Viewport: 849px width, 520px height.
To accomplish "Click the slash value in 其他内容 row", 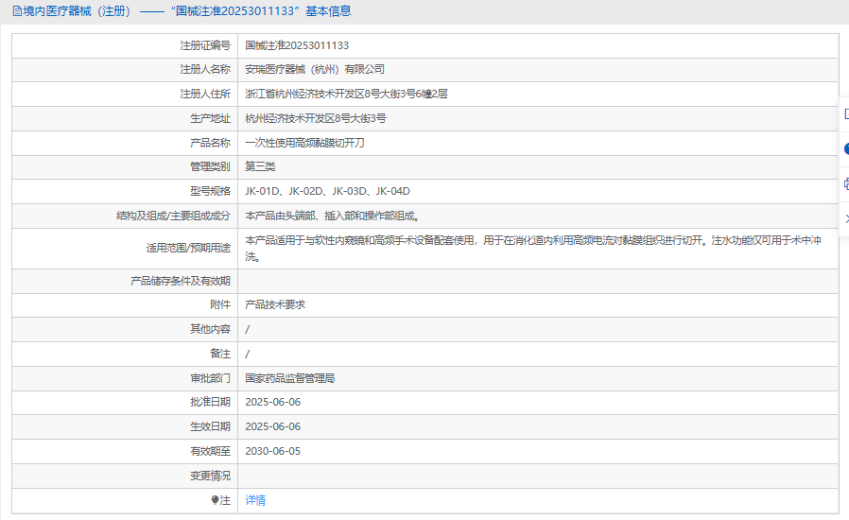I will coord(248,329).
